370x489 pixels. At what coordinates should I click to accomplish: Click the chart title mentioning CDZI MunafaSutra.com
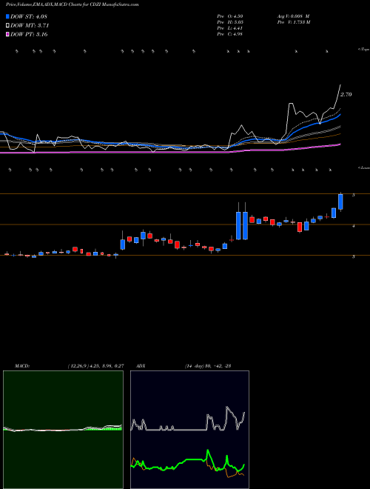coord(73,4)
